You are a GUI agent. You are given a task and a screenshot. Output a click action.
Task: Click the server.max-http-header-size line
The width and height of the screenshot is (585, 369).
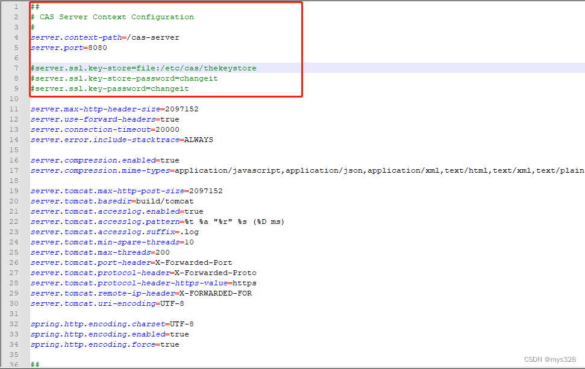tap(114, 109)
